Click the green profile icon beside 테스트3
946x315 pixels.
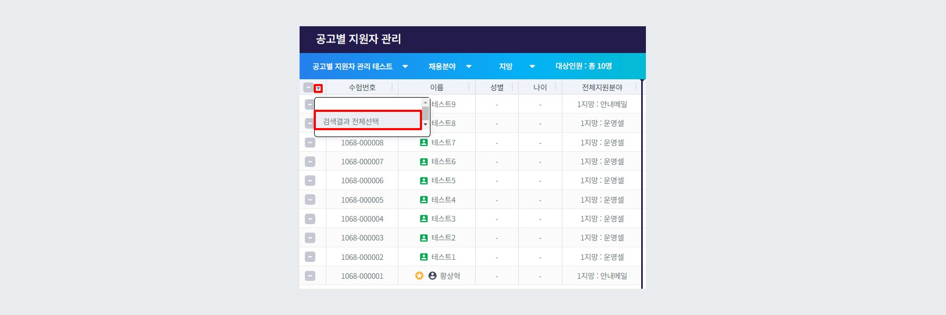424,218
